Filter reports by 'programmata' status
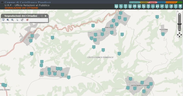This screenshot has height=96, width=183. [x=171, y=2]
